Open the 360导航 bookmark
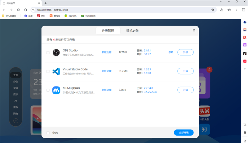 click(70, 16)
